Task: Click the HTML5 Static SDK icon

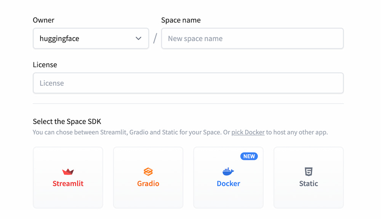Action: [x=308, y=171]
